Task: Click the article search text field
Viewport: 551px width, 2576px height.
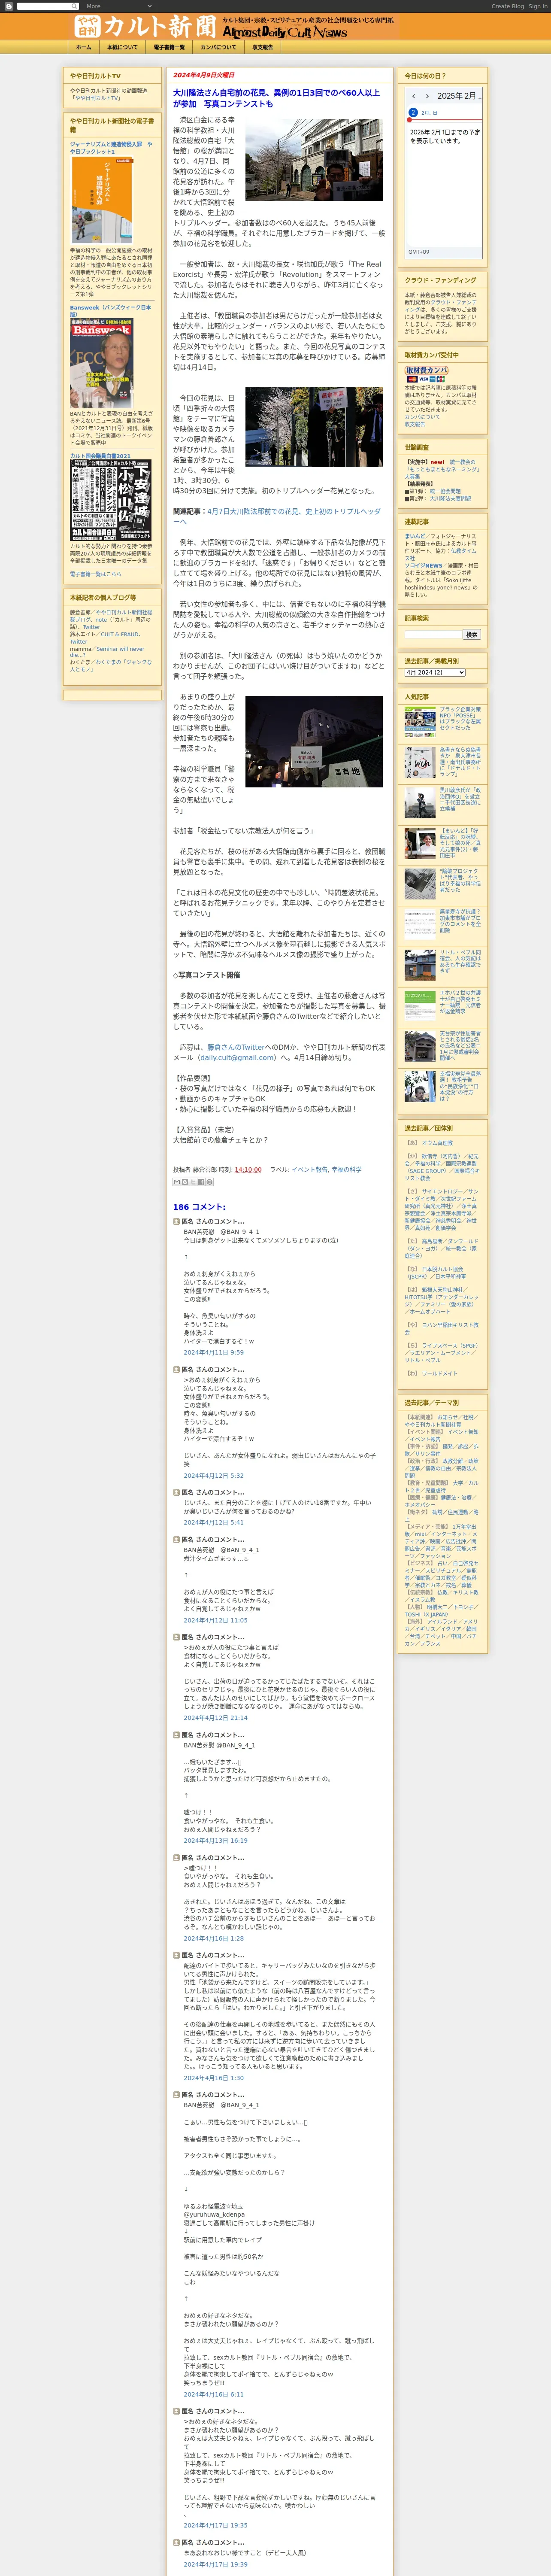Action: coord(433,635)
